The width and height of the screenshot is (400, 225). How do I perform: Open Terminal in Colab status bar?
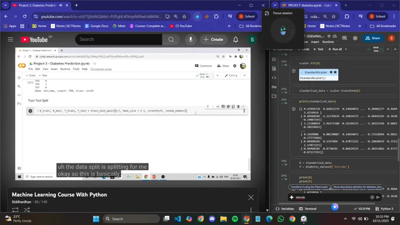308,209
